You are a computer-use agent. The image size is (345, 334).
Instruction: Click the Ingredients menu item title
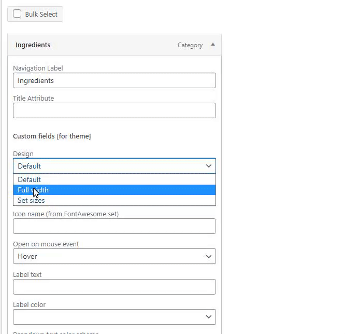(33, 45)
